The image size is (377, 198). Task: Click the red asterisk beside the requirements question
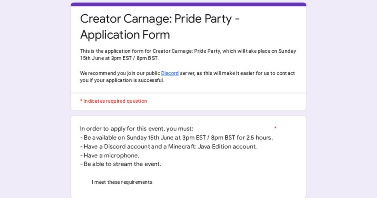click(276, 128)
